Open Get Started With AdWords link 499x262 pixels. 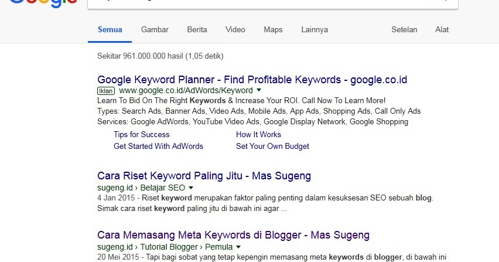pos(158,146)
